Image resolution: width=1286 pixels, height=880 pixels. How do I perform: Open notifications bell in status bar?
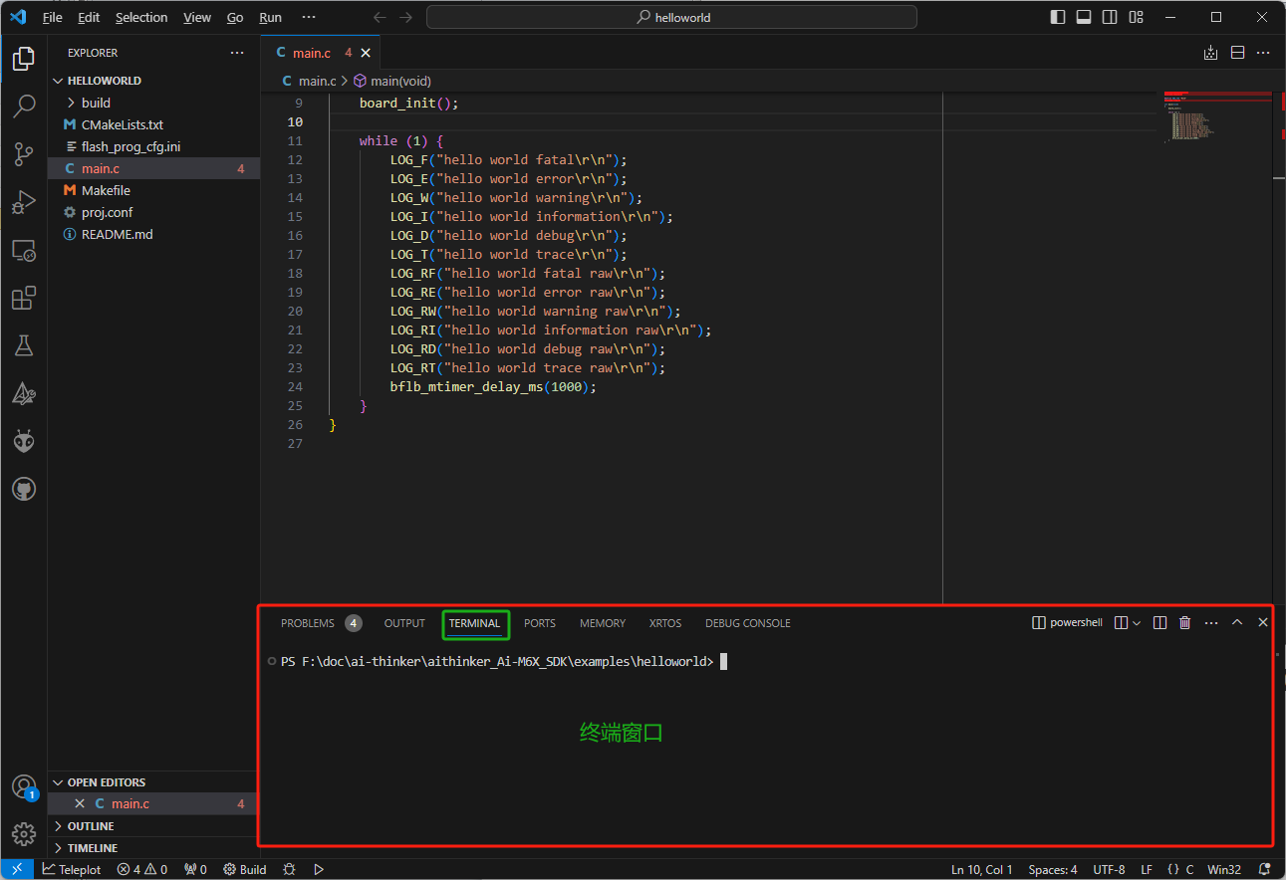tap(1264, 869)
